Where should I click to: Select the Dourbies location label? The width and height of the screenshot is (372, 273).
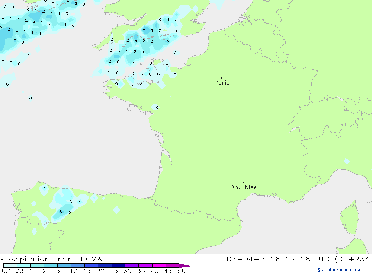coord(244,187)
